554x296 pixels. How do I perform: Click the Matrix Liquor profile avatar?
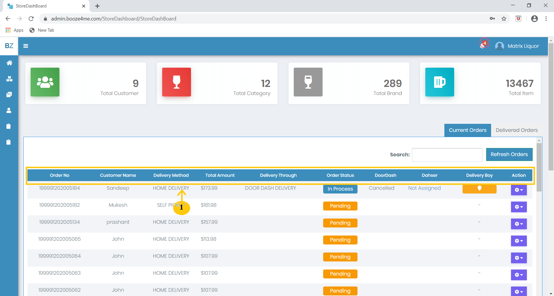[x=499, y=46]
